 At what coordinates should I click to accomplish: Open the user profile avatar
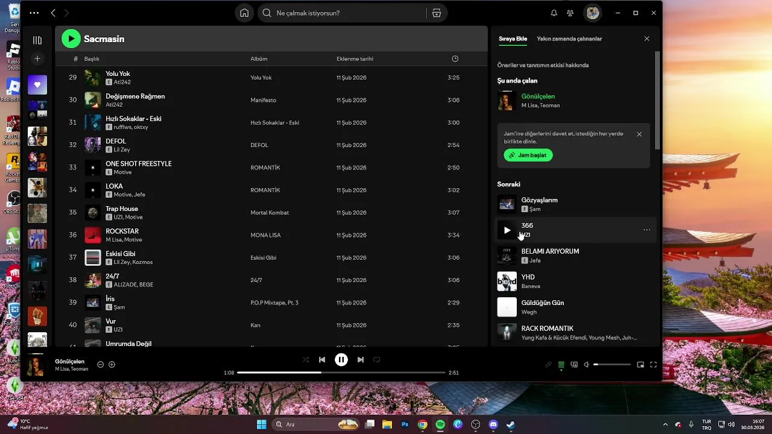pos(593,13)
